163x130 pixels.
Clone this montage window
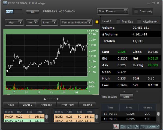153,127
